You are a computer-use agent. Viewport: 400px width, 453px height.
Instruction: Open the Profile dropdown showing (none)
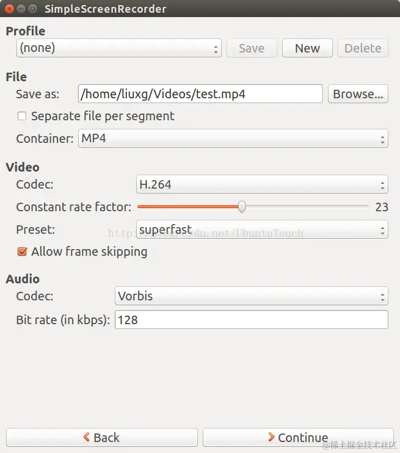click(119, 48)
